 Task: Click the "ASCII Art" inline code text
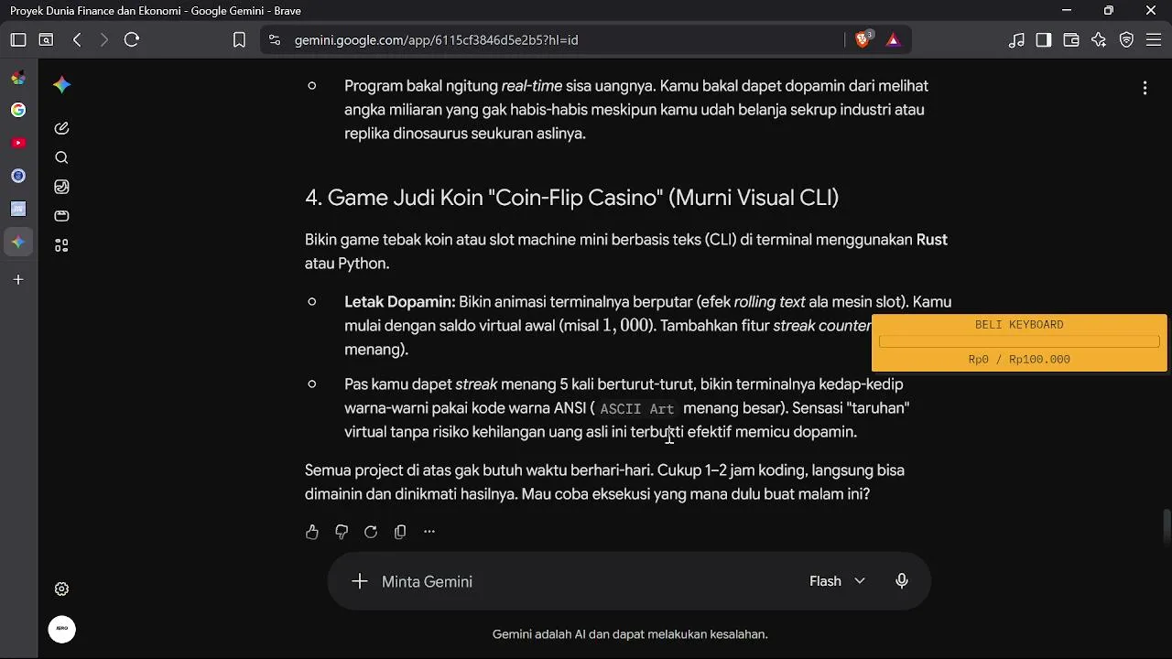click(x=637, y=409)
